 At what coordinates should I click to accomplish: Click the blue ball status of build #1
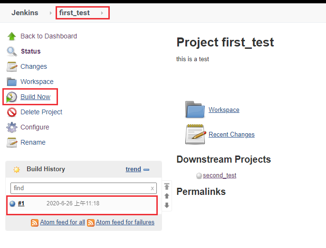(12, 203)
